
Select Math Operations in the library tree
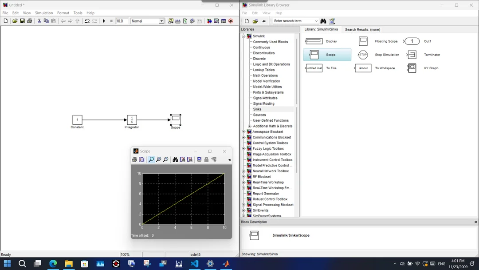coord(265,75)
